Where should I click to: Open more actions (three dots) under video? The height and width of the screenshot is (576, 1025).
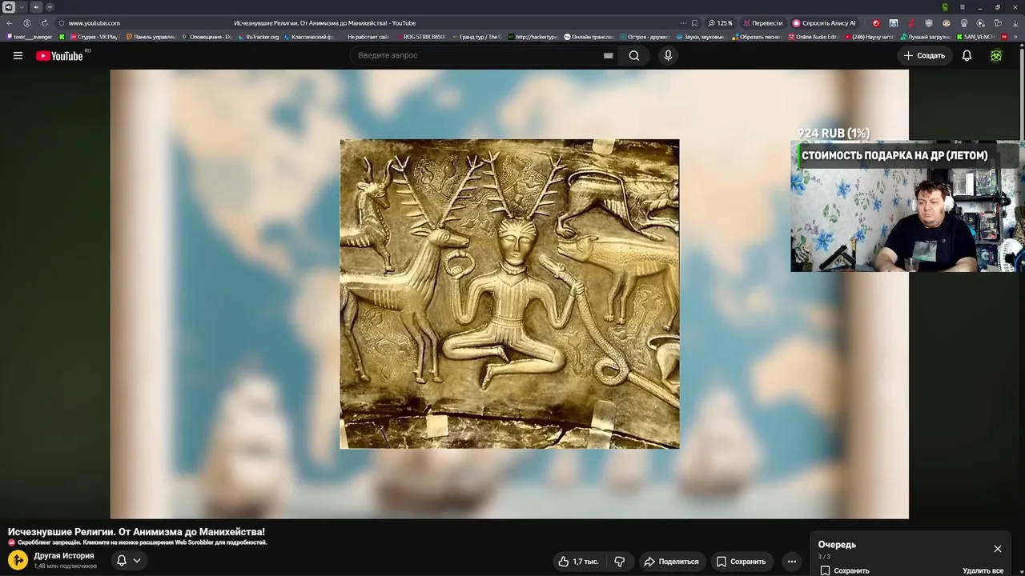point(792,562)
